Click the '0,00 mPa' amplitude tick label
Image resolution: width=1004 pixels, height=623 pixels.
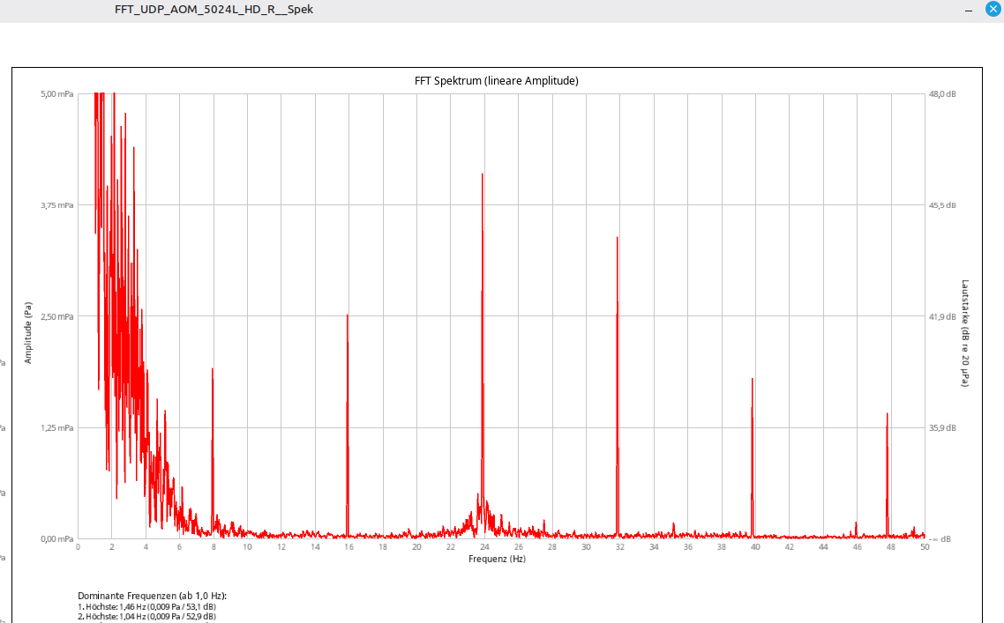click(57, 539)
